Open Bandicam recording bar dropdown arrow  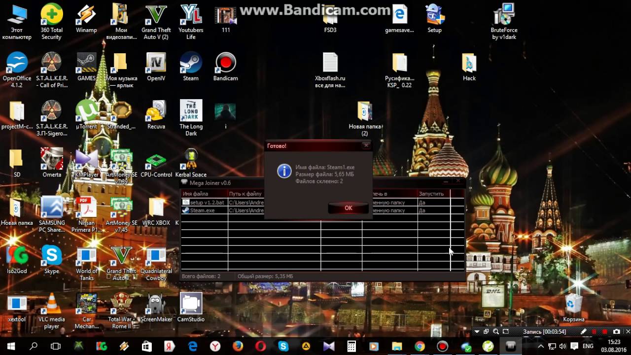tap(477, 332)
